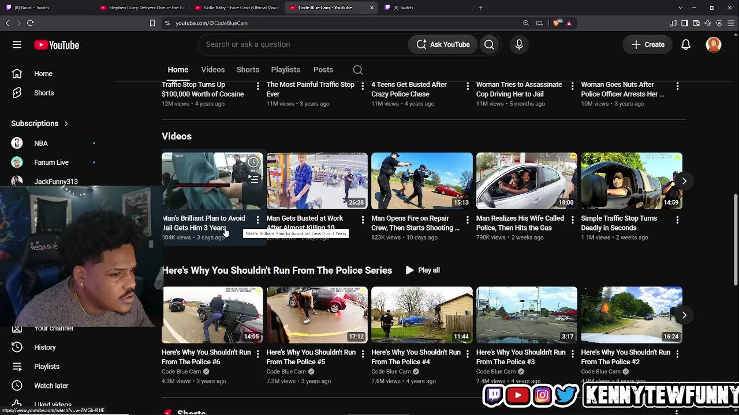The width and height of the screenshot is (739, 415).
Task: Expand the Subscriptions section chevron
Action: pyautogui.click(x=66, y=123)
